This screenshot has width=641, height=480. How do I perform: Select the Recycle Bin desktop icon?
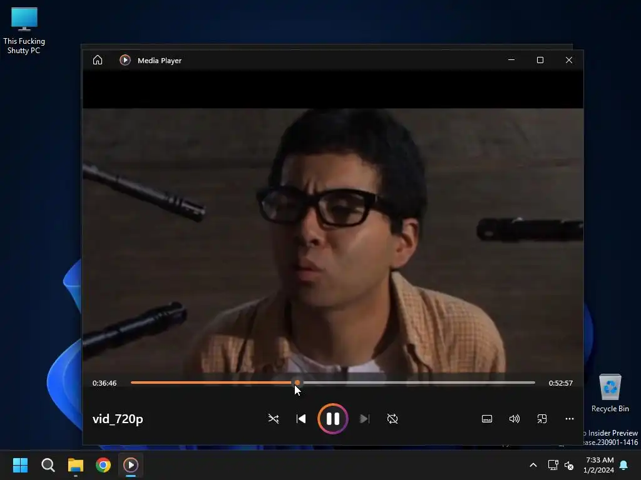pyautogui.click(x=610, y=393)
